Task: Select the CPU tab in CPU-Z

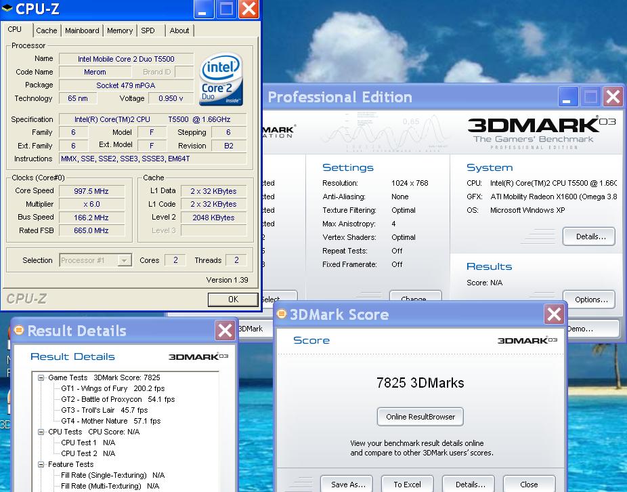Action: pyautogui.click(x=15, y=29)
